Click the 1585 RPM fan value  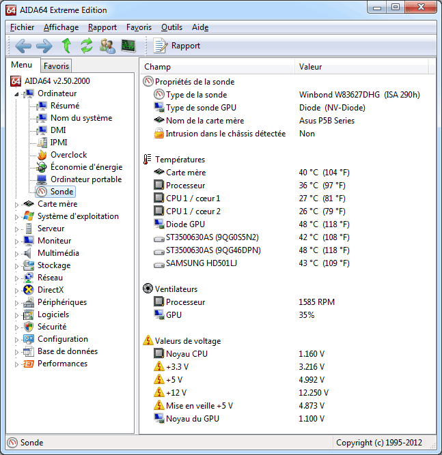click(317, 302)
